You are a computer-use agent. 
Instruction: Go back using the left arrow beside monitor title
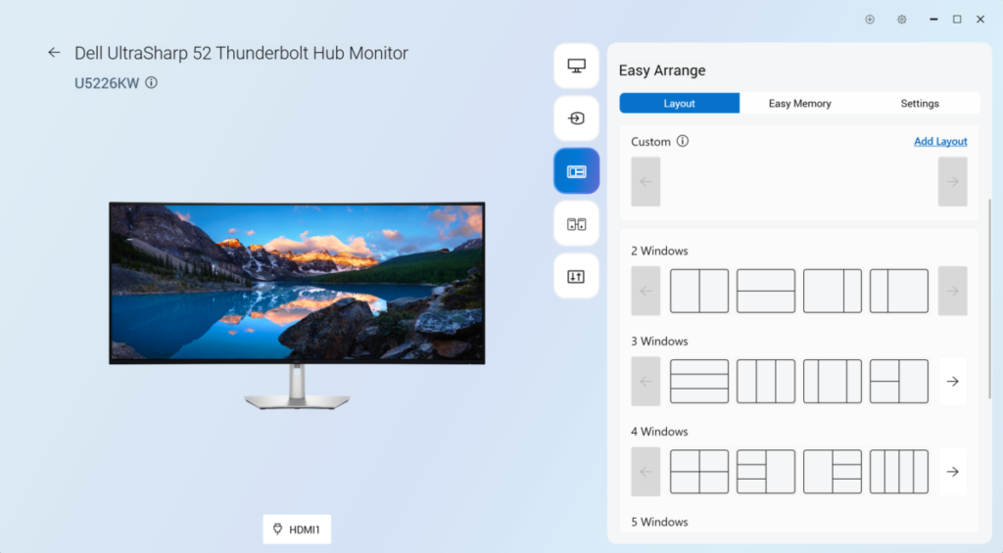[55, 53]
